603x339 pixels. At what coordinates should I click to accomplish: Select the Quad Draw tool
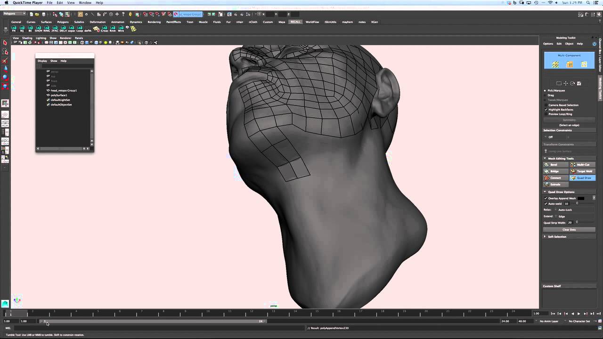(x=583, y=178)
